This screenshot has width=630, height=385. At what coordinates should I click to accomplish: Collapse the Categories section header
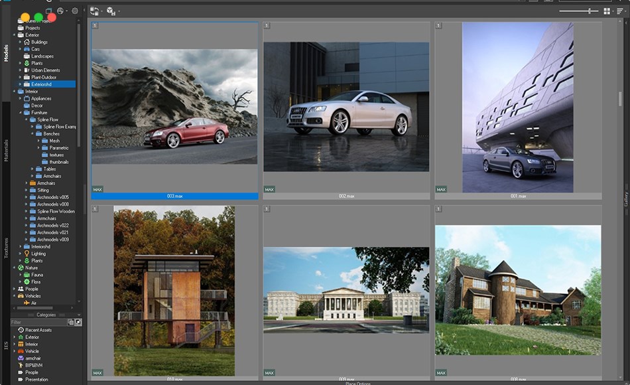coord(79,313)
